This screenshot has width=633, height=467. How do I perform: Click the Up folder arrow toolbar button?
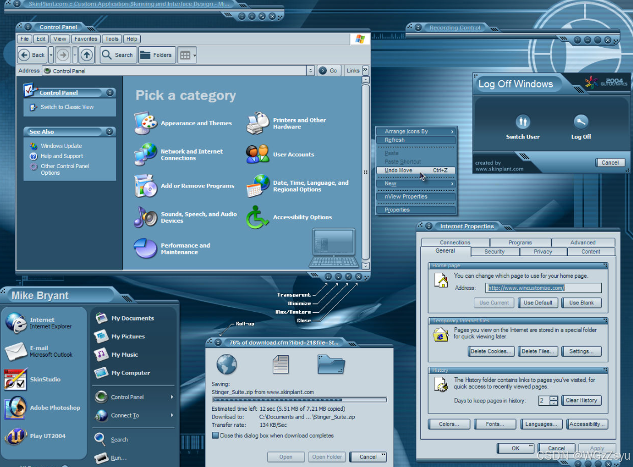click(x=86, y=55)
